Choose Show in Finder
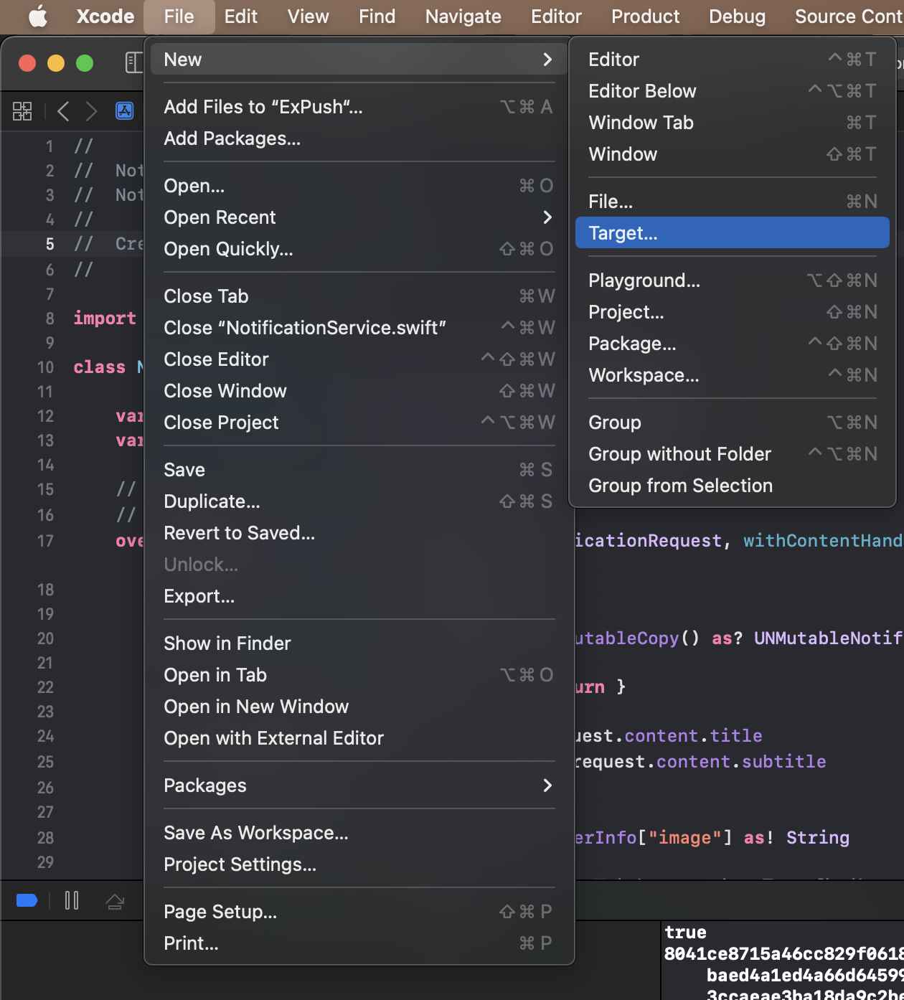 (x=359, y=643)
